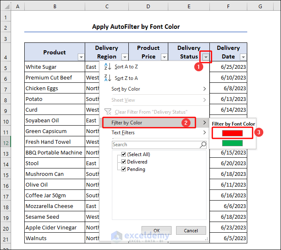Image resolution: width=281 pixels, height=250 pixels.
Task: Select cell Potato
Action: (x=55, y=99)
